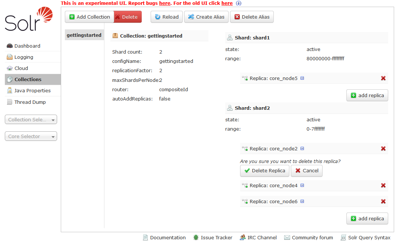
Task: Open the Collection Selector dropdown
Action: (x=31, y=119)
